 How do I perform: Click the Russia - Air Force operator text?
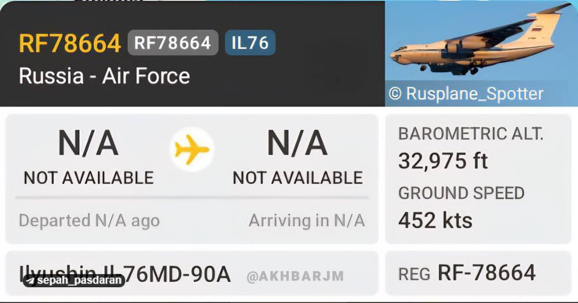pyautogui.click(x=104, y=76)
